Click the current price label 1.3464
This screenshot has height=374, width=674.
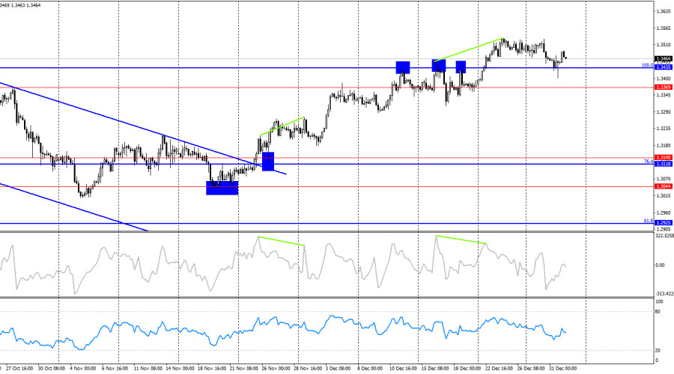tap(663, 58)
